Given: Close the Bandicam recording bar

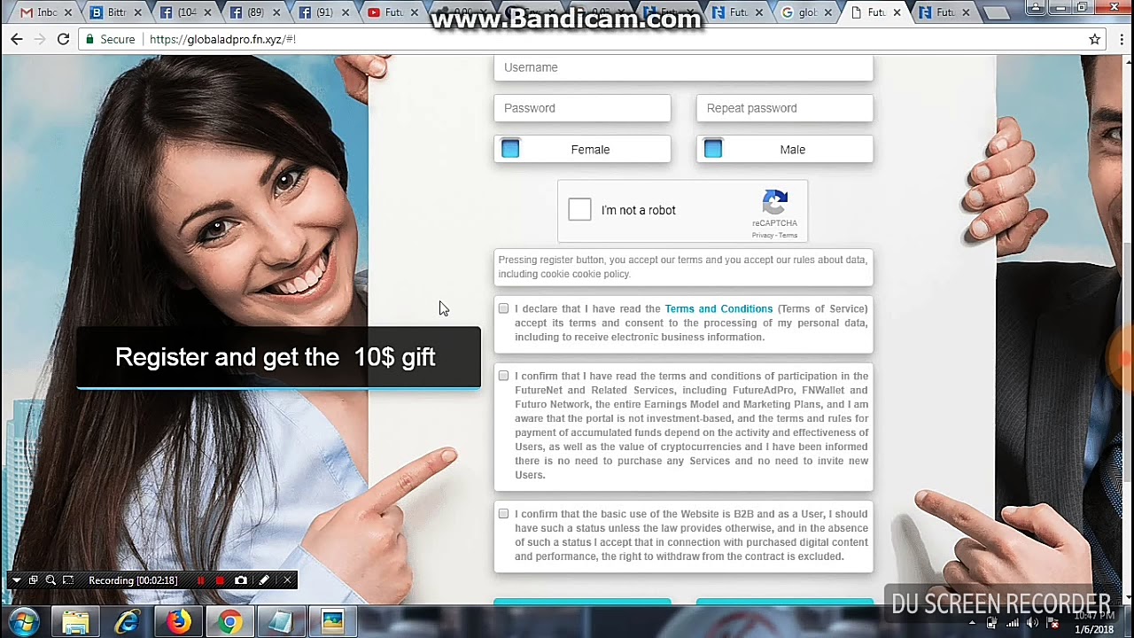Looking at the screenshot, I should pyautogui.click(x=287, y=580).
